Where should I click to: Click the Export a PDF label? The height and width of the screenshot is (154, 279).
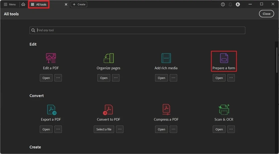click(51, 119)
